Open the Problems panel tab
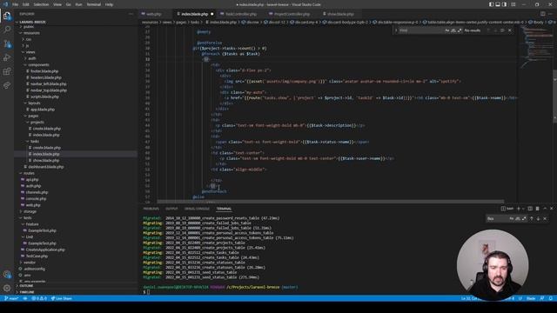Viewport: 557px width, 313px height. point(151,209)
